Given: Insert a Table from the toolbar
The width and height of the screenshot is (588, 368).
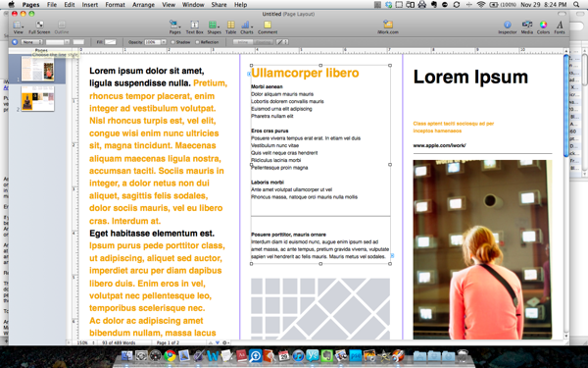Looking at the screenshot, I should (x=230, y=27).
